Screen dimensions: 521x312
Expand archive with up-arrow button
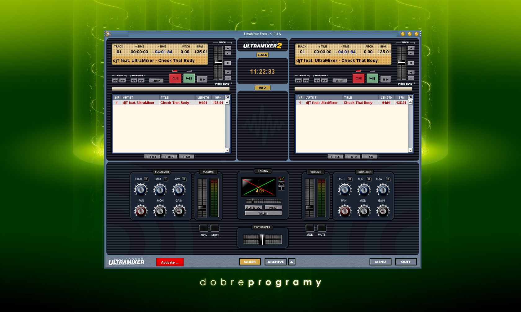[x=292, y=262]
